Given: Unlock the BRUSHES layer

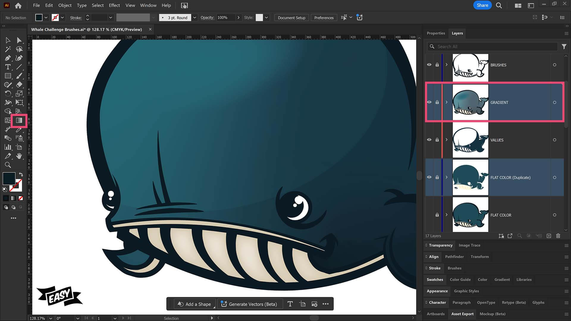Looking at the screenshot, I should click(x=437, y=65).
